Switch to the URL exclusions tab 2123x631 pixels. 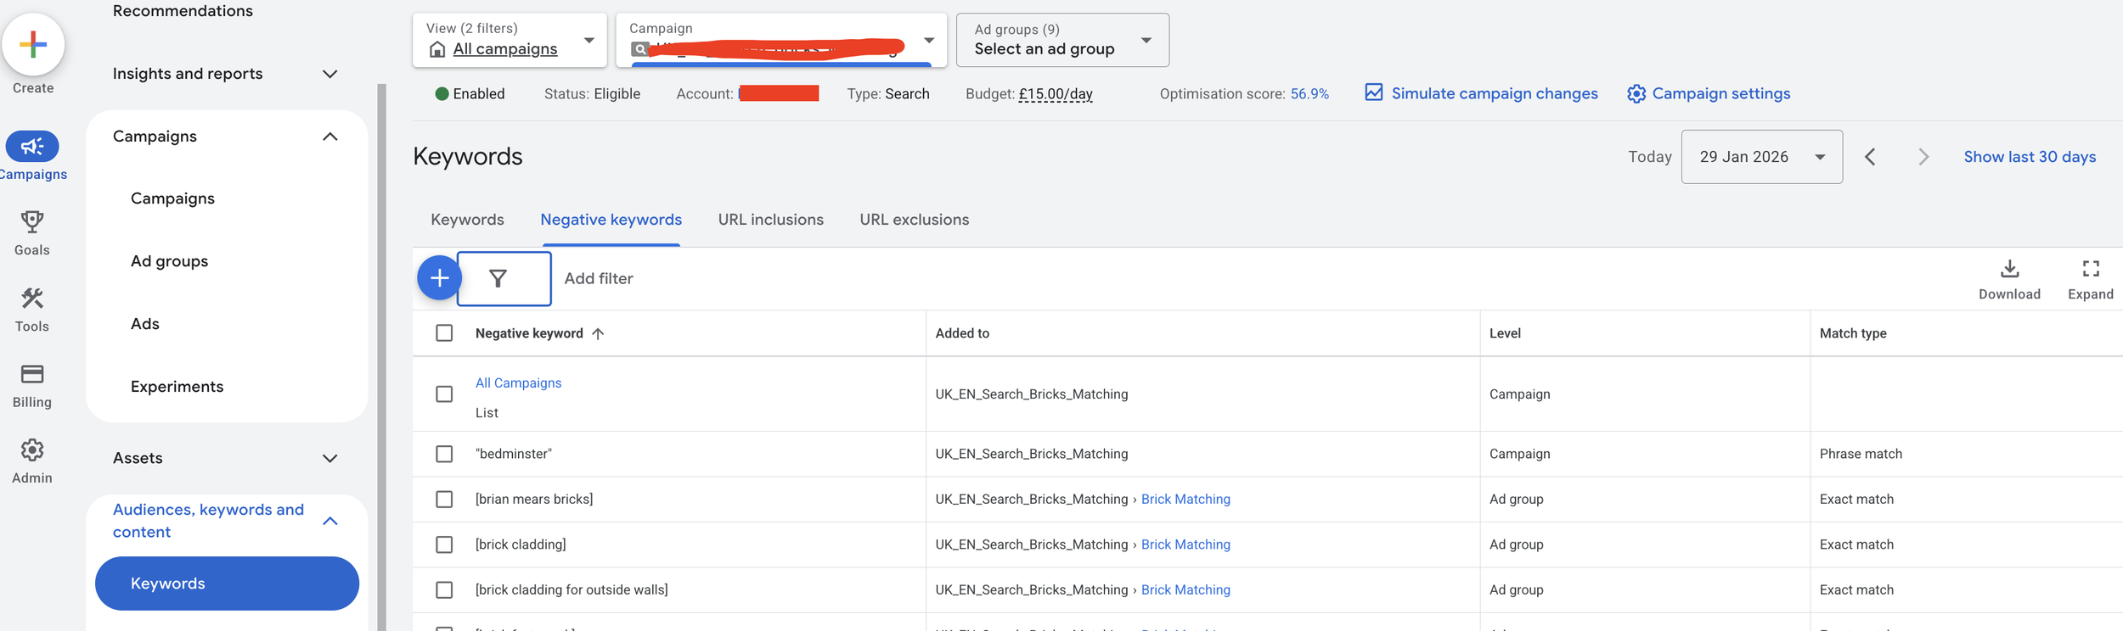pyautogui.click(x=914, y=220)
